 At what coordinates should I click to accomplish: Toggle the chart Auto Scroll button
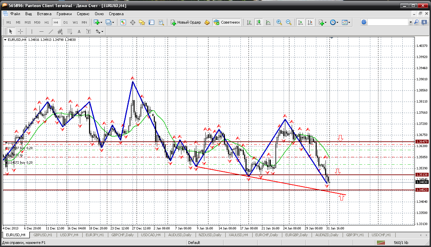tap(300, 22)
